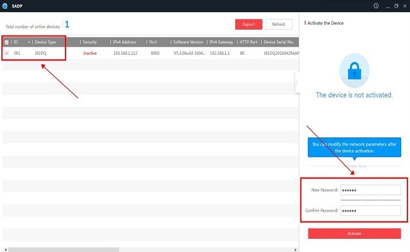The width and height of the screenshot is (410, 252).
Task: Uncheck the checkbox for device 001
Action: 7,54
